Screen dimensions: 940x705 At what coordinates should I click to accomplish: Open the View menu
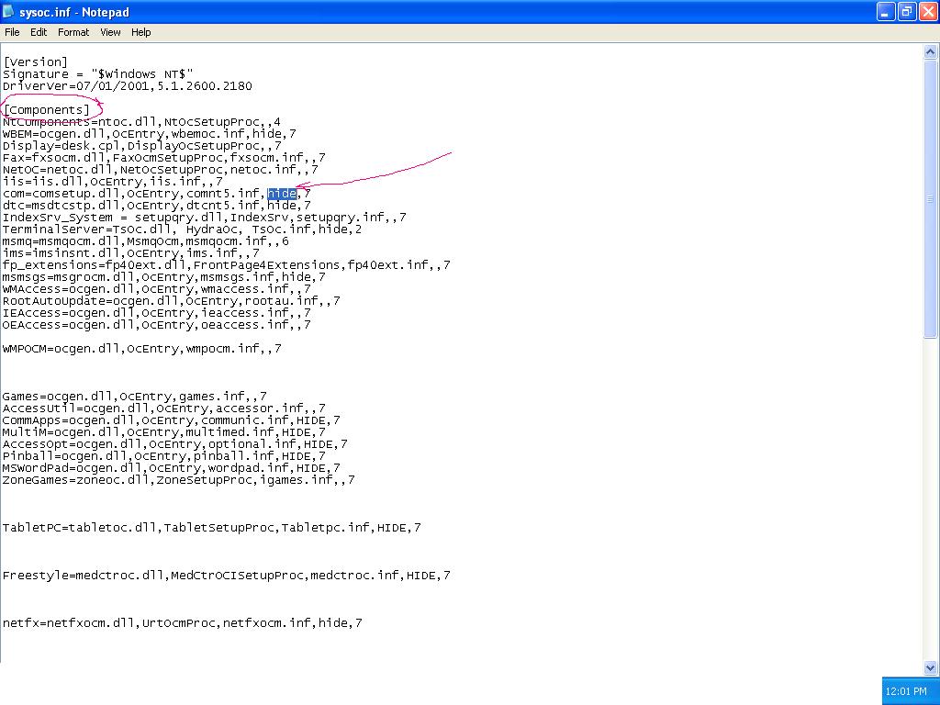click(110, 32)
